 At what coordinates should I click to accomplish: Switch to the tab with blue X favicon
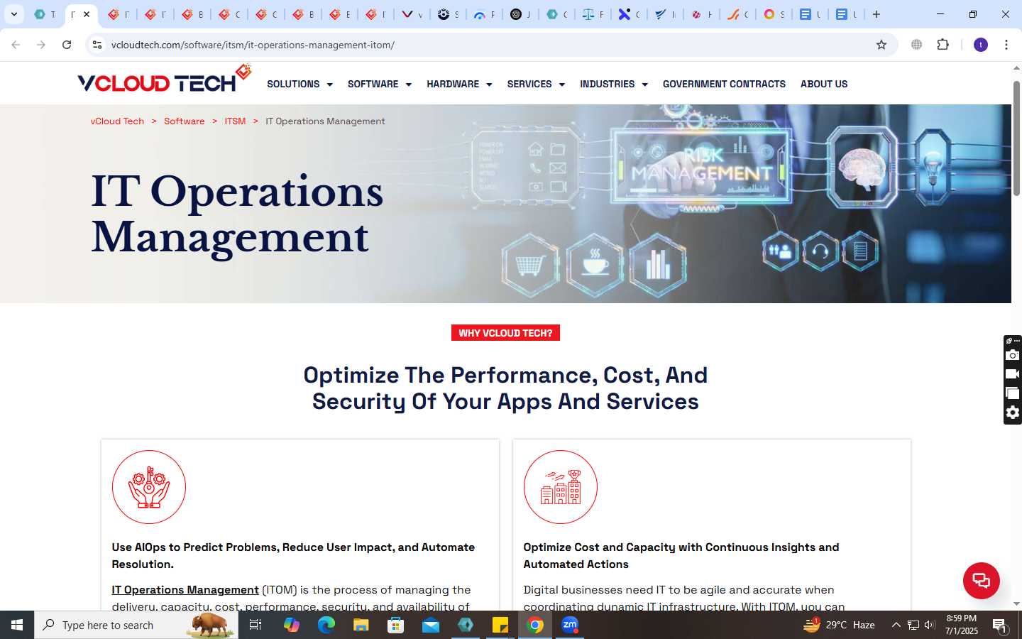[x=625, y=14]
